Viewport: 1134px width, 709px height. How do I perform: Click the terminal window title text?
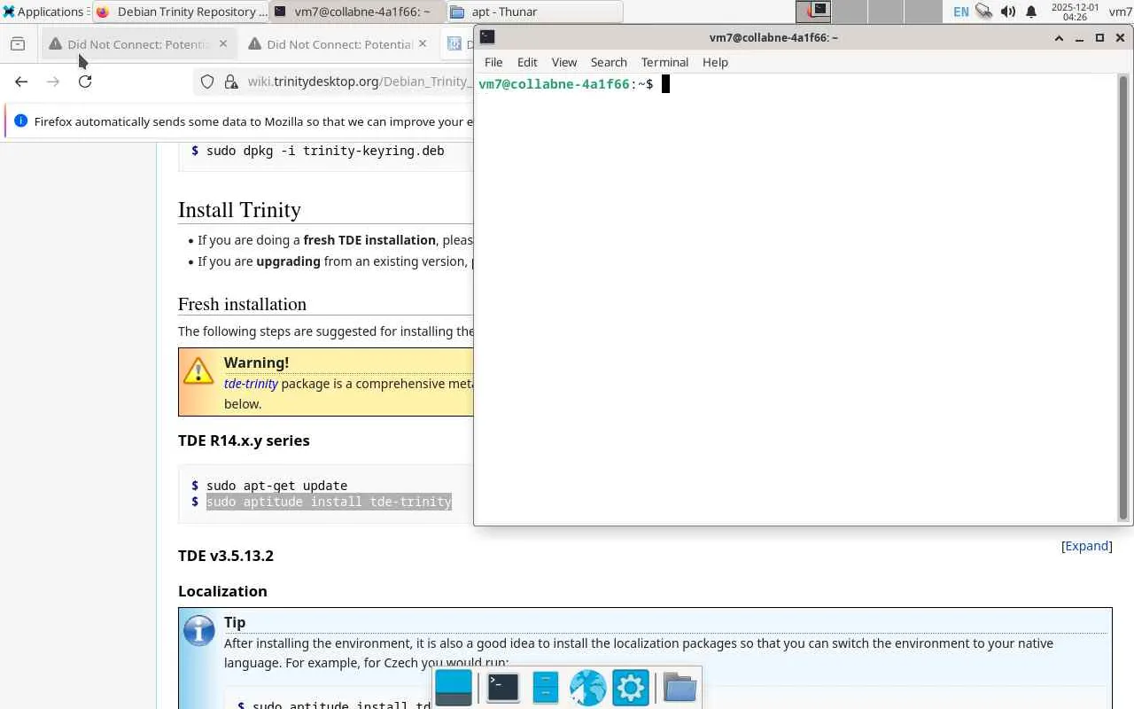click(x=773, y=37)
